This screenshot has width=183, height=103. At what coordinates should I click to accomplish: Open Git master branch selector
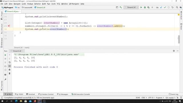tap(170, 98)
